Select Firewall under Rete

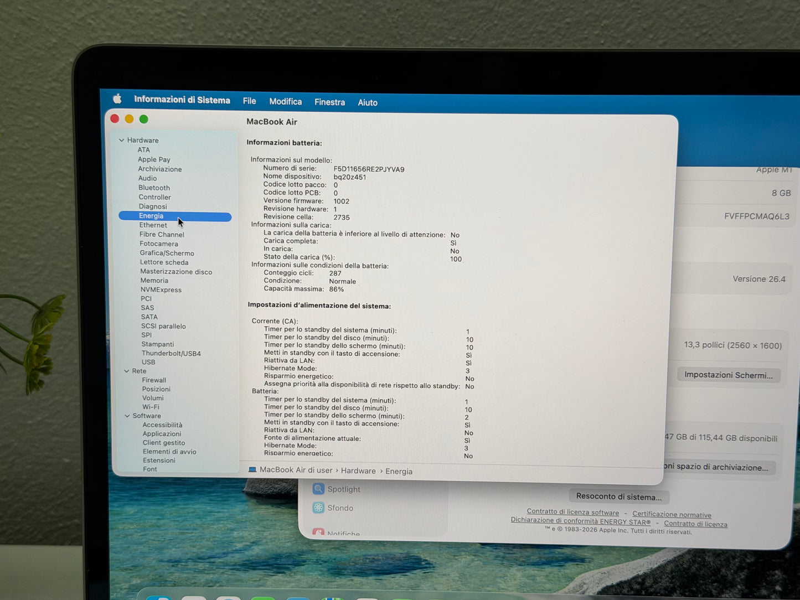pos(154,380)
